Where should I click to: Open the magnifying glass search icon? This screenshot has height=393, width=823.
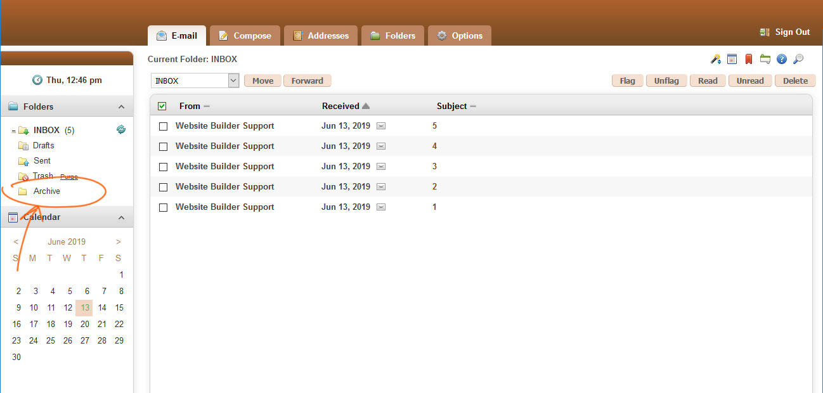click(x=798, y=59)
